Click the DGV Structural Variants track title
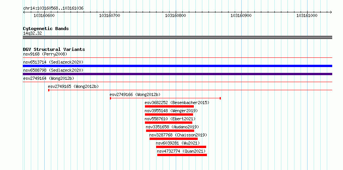The image size is (343, 170). (54, 49)
